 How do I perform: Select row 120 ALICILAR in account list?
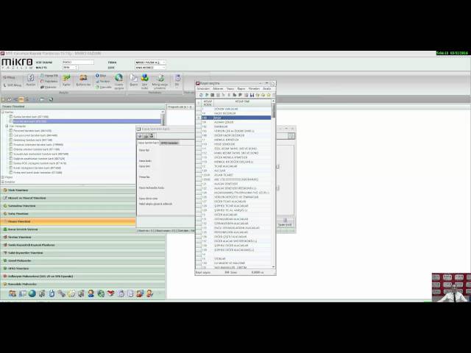click(236, 171)
